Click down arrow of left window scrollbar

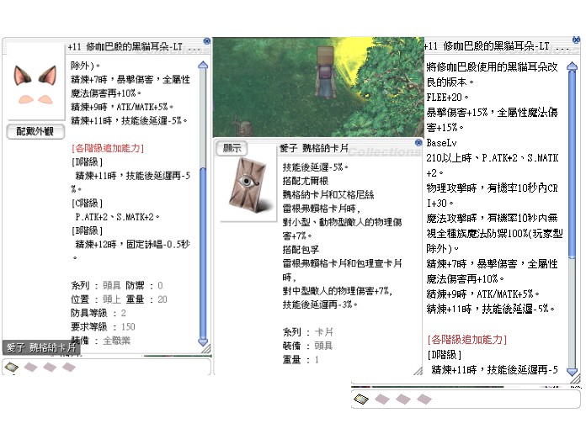203,341
